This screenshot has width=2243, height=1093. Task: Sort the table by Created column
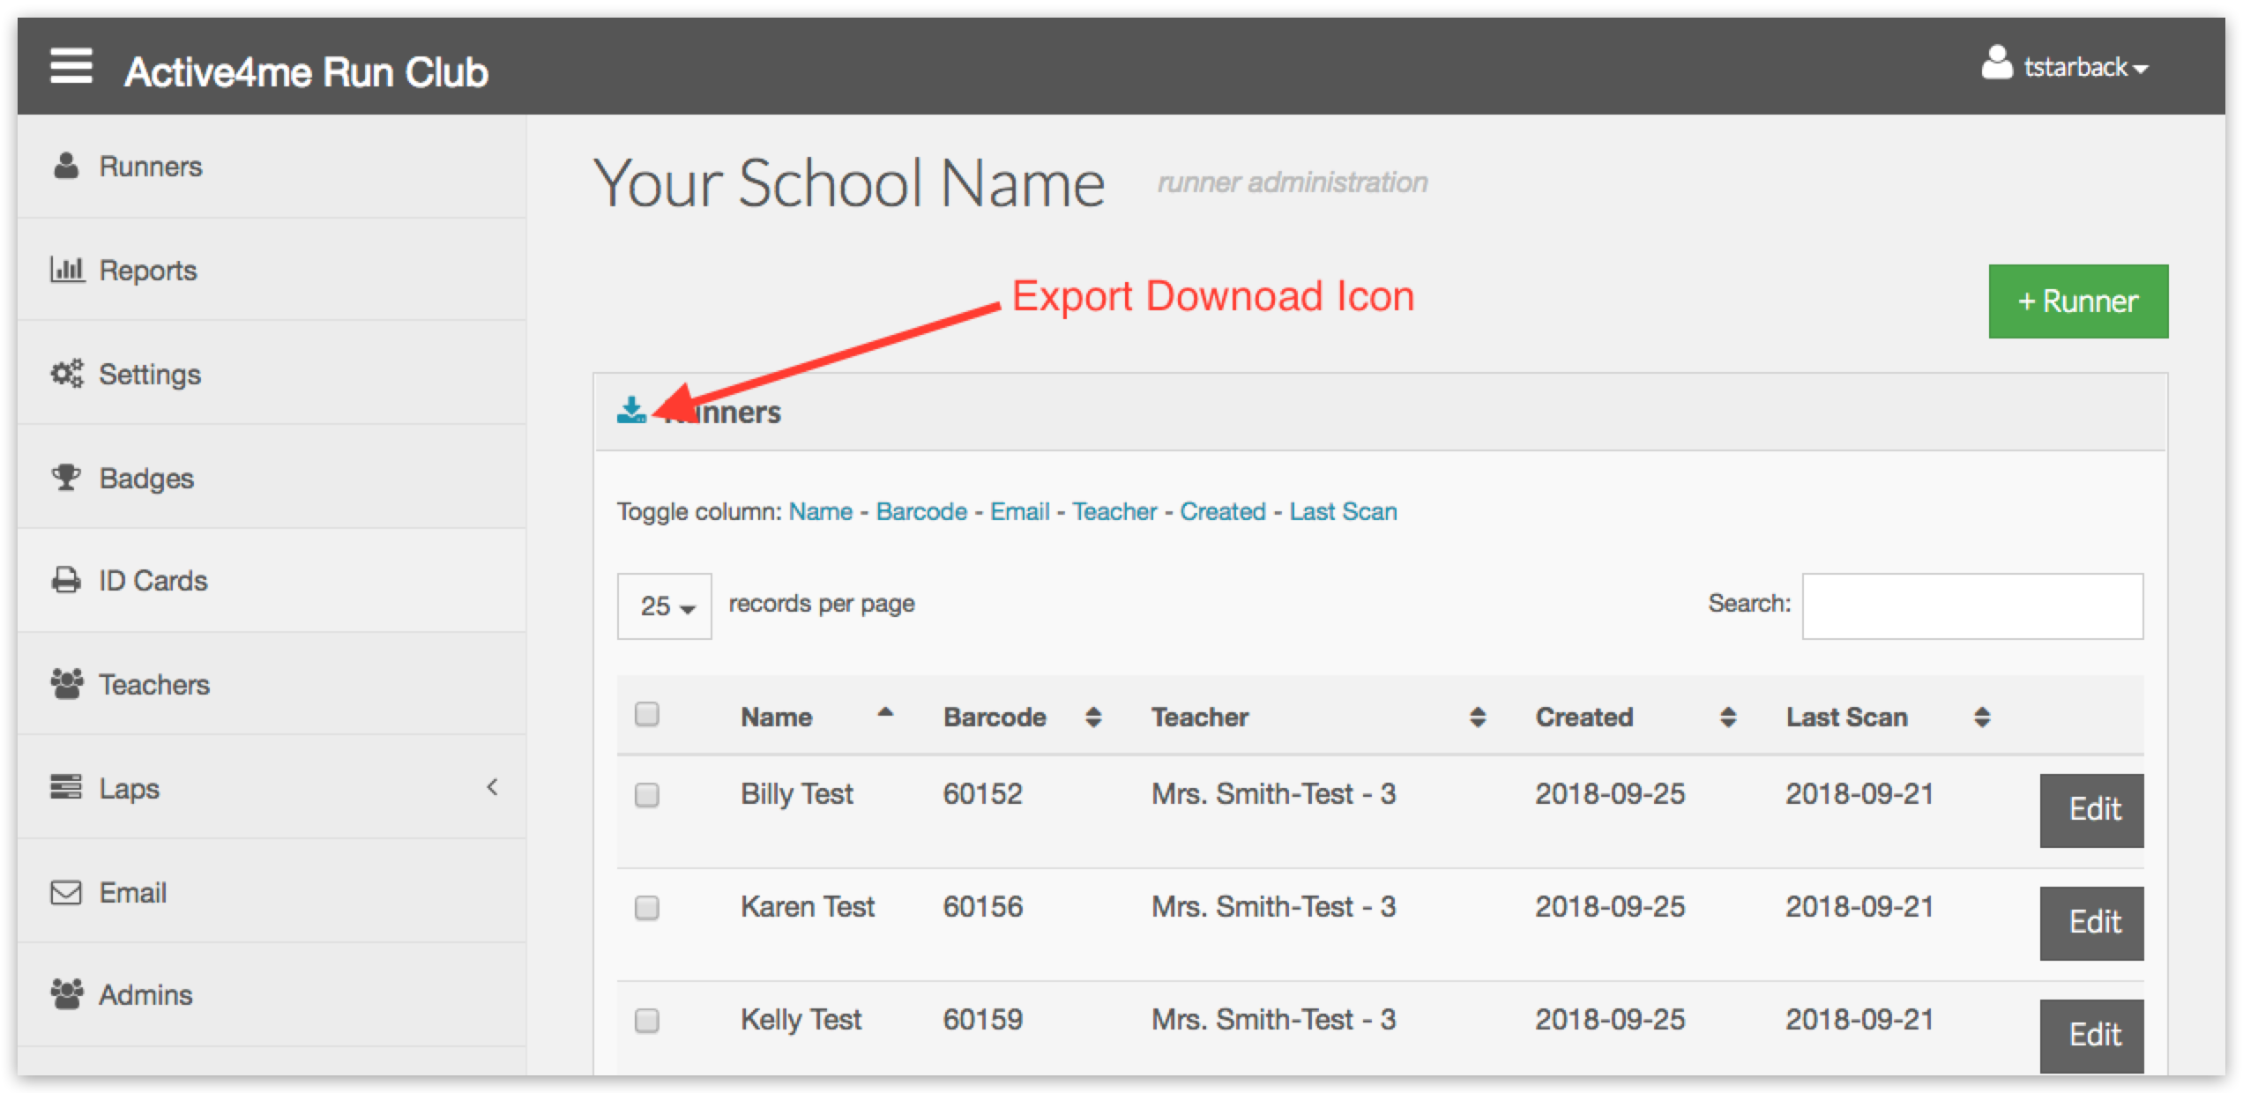coord(1584,718)
